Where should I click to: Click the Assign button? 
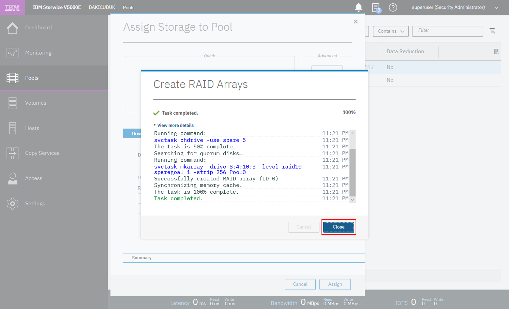click(x=335, y=284)
